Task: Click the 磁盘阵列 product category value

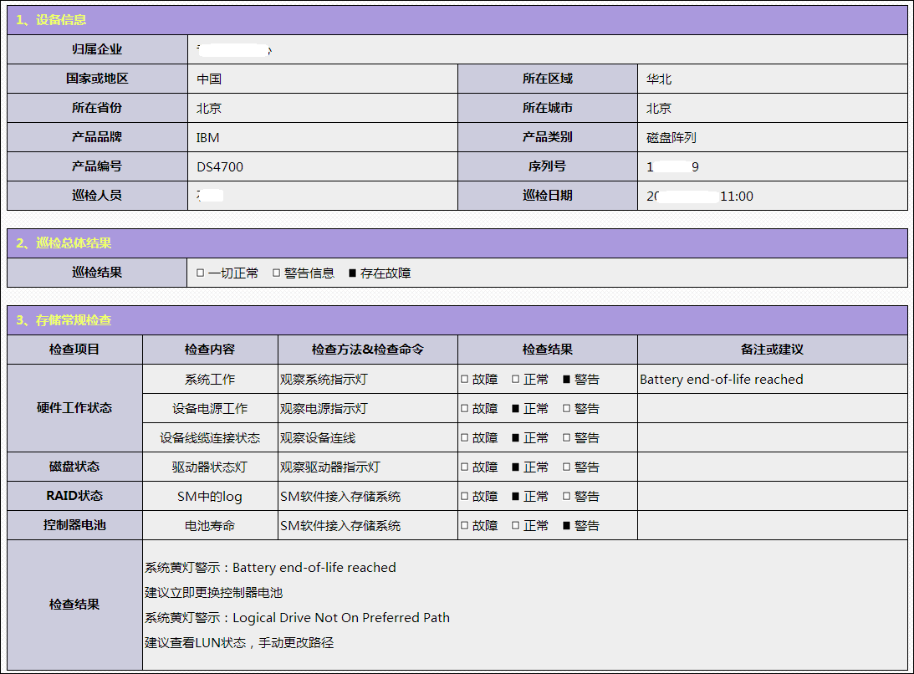Action: [x=671, y=138]
